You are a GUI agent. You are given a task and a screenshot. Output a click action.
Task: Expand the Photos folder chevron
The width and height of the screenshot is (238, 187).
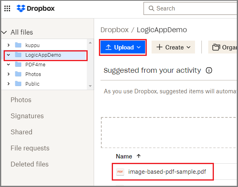pyautogui.click(x=8, y=74)
